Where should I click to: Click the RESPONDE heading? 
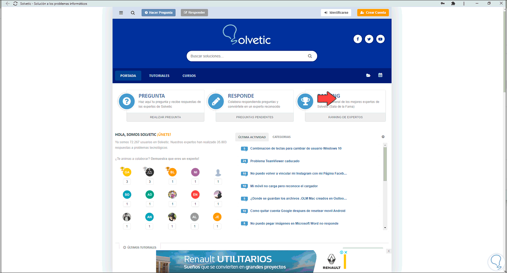(x=241, y=96)
